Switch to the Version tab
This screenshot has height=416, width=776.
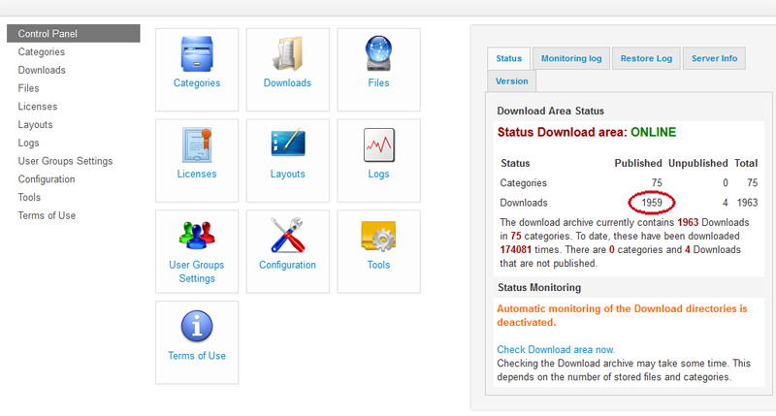[x=512, y=81]
